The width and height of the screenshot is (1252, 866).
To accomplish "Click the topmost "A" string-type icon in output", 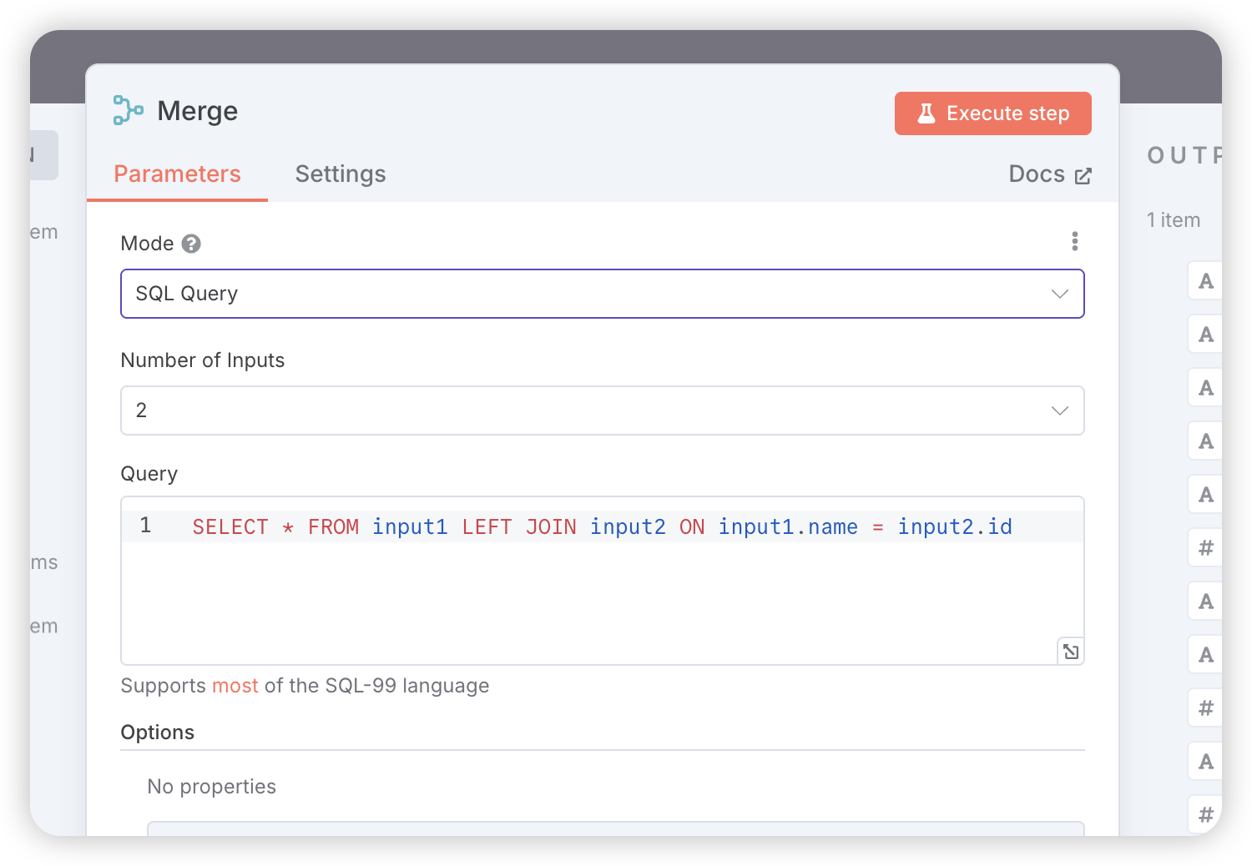I will [1205, 281].
